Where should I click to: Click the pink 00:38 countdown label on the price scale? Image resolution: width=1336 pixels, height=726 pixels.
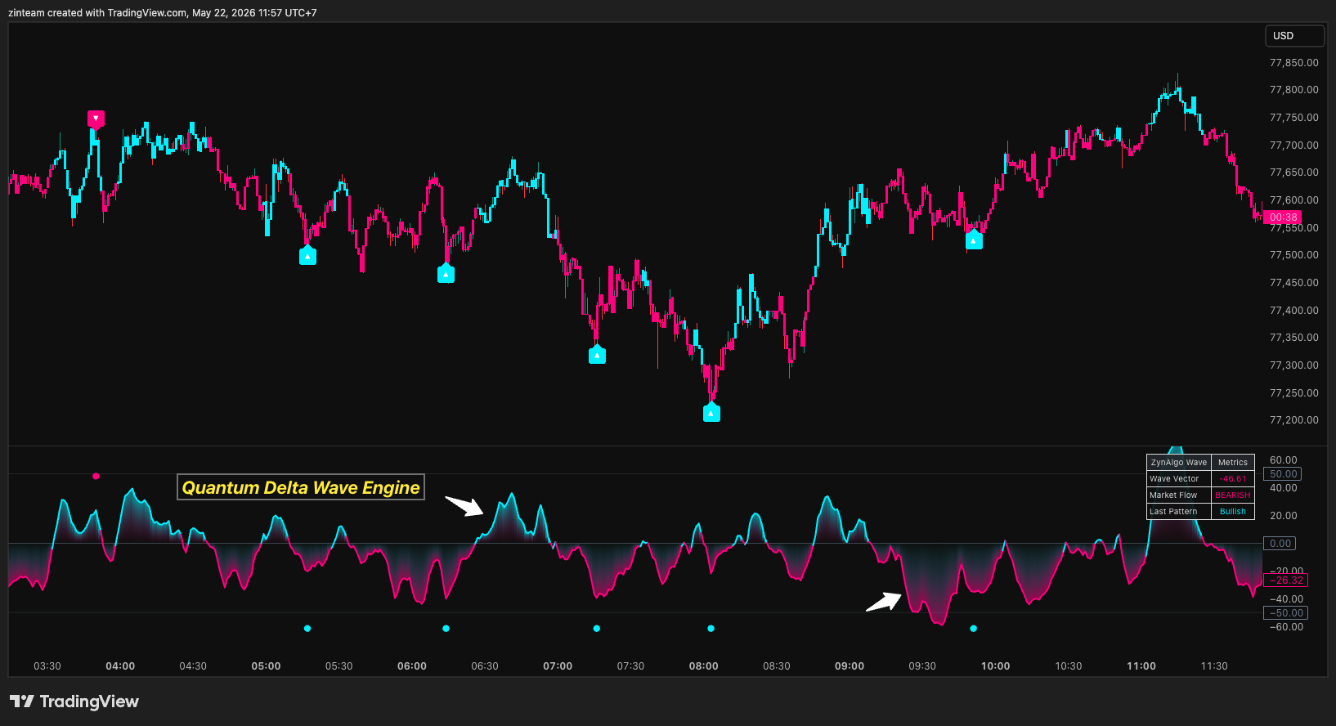[1283, 217]
